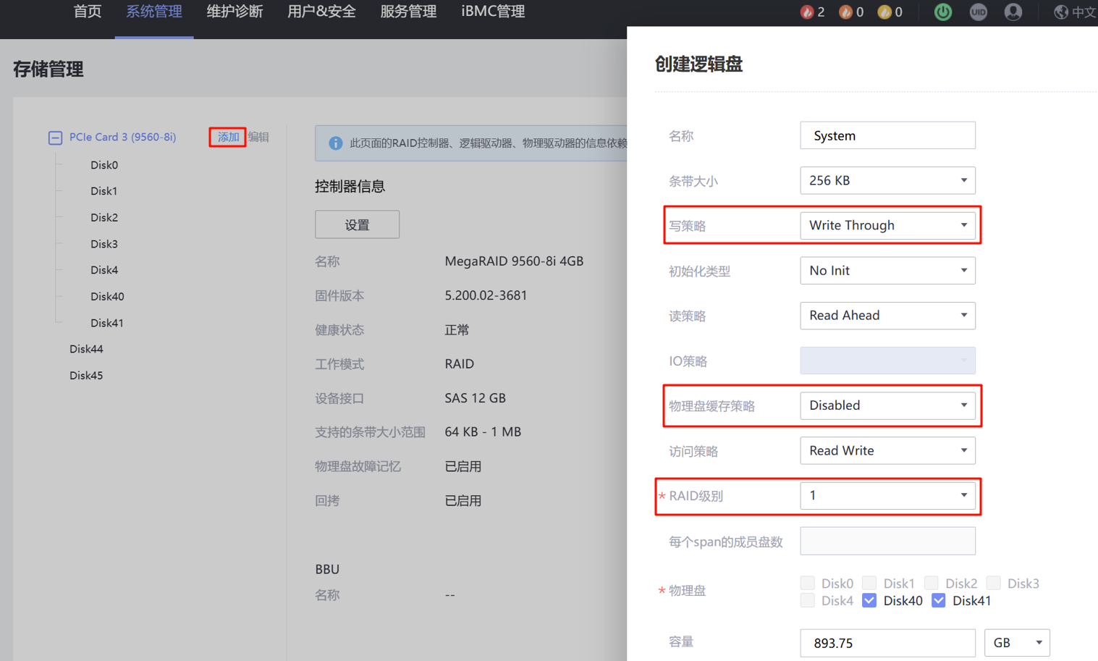
Task: Open the user account icon
Action: pyautogui.click(x=1013, y=12)
